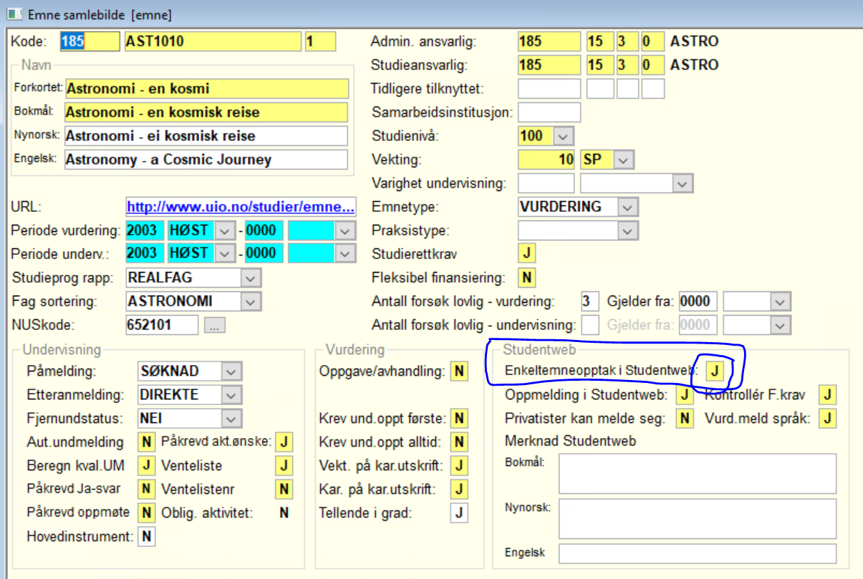Click the NUSkode field 652101
Image resolution: width=863 pixels, height=579 pixels.
(162, 325)
